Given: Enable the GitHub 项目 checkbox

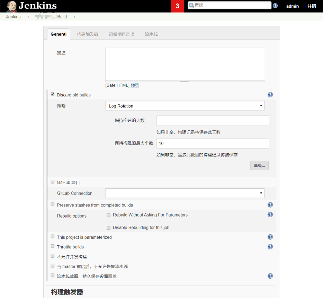Looking at the screenshot, I should [x=52, y=181].
